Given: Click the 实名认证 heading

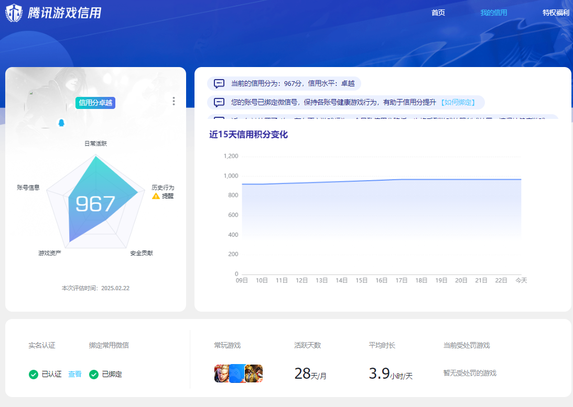Looking at the screenshot, I should click(41, 345).
